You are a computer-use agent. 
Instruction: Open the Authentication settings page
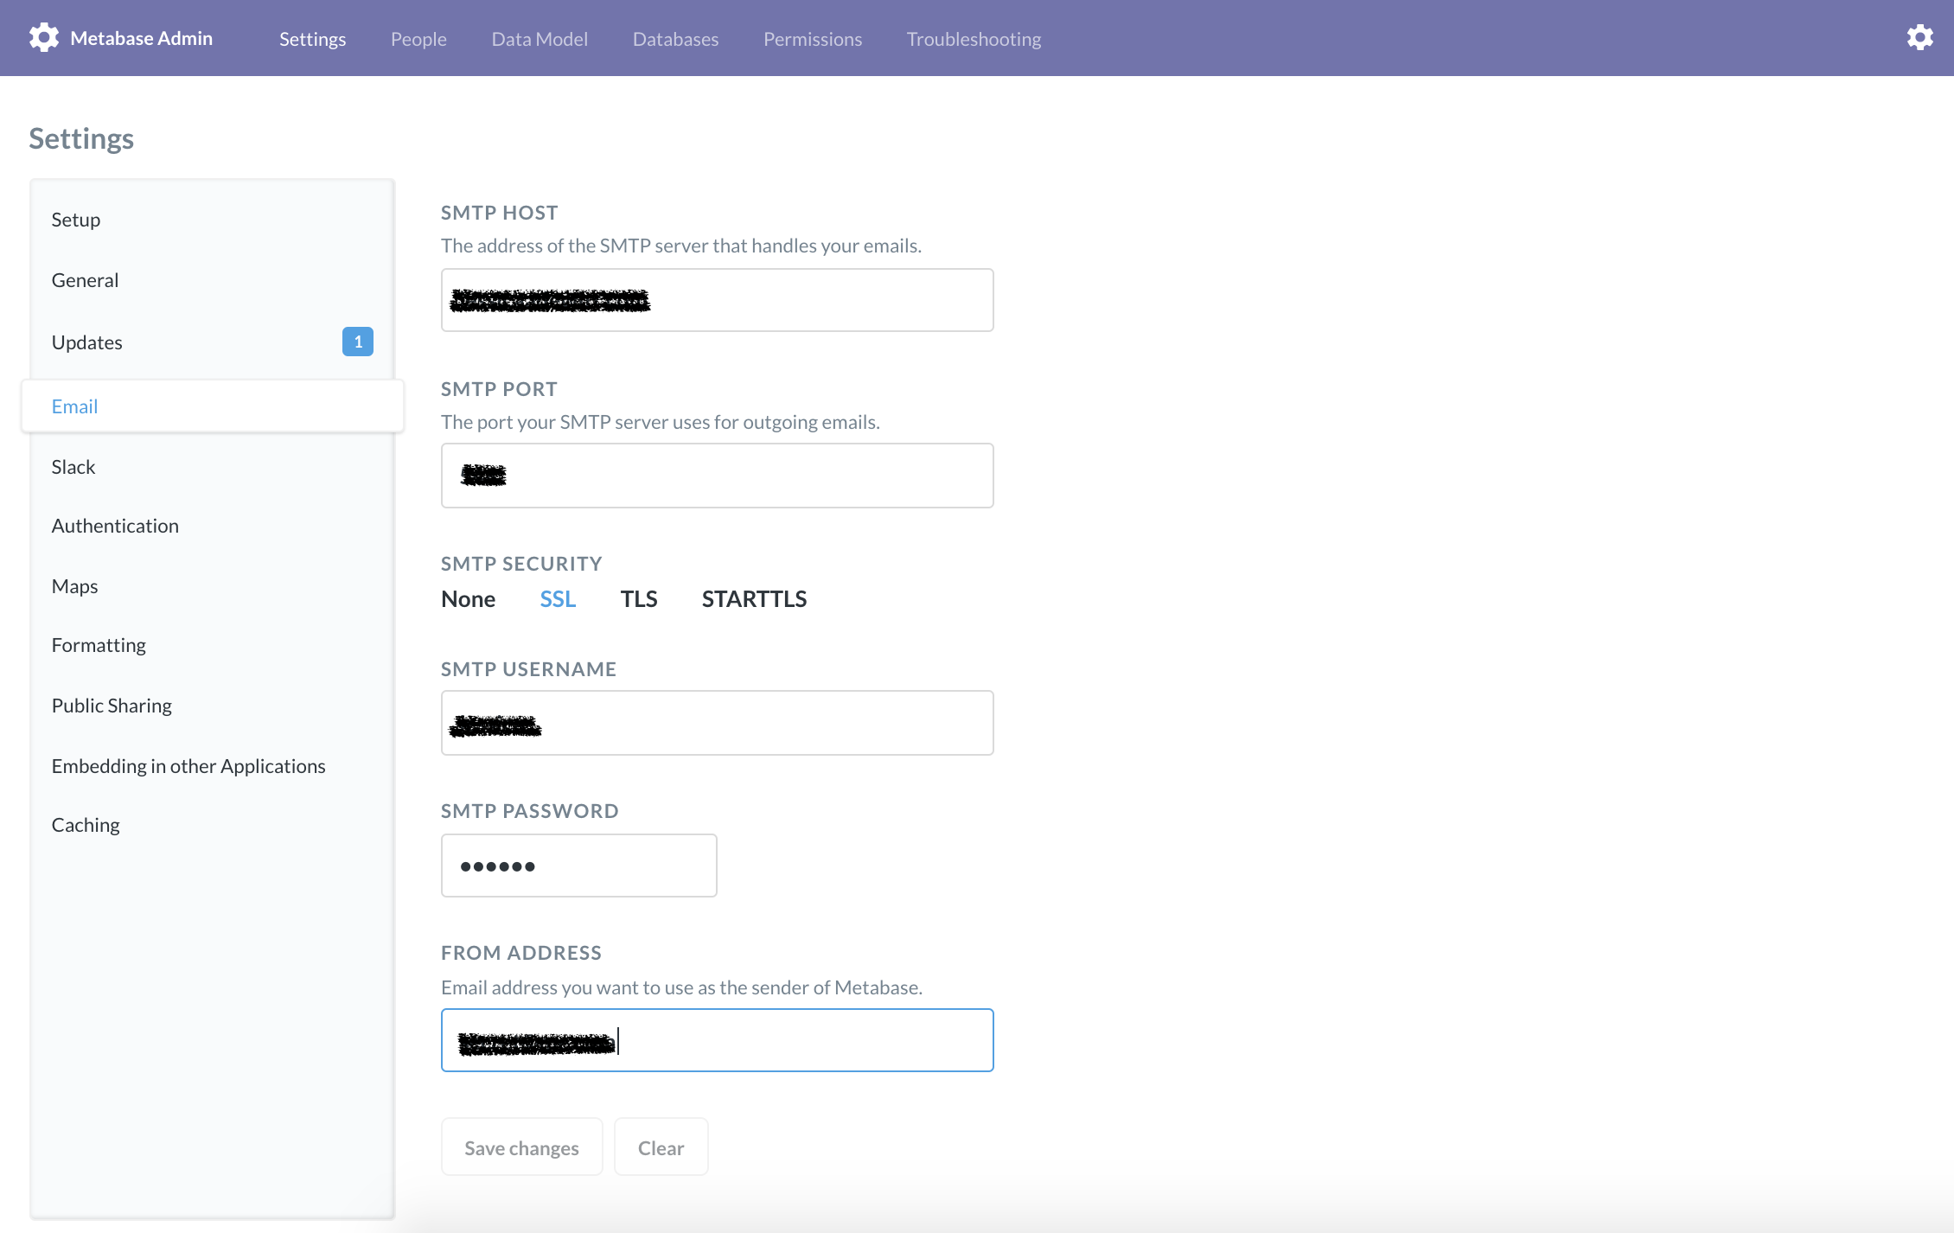[x=115, y=525]
